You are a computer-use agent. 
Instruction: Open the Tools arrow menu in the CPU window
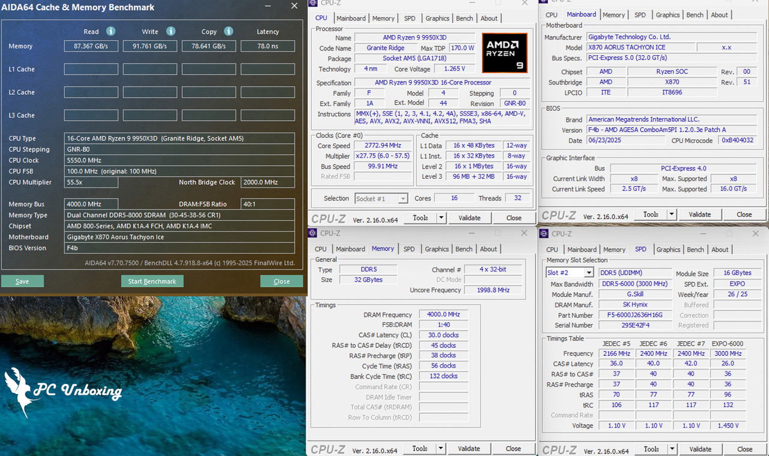click(442, 218)
